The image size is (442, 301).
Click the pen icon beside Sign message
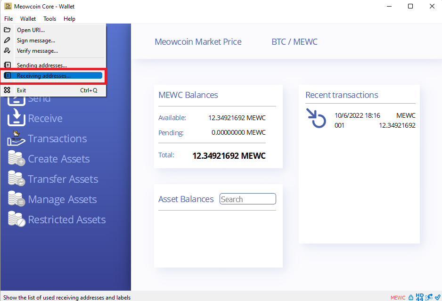[x=7, y=40]
